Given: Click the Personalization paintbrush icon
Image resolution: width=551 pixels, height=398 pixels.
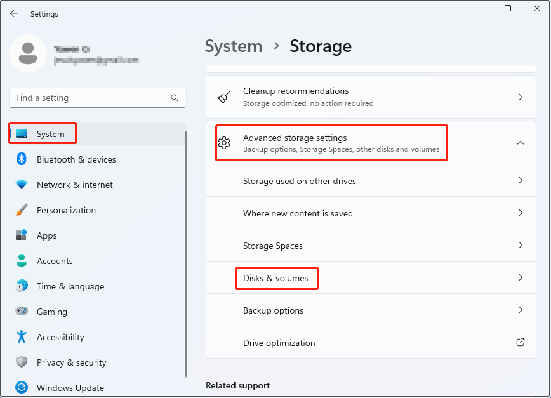Looking at the screenshot, I should click(22, 210).
